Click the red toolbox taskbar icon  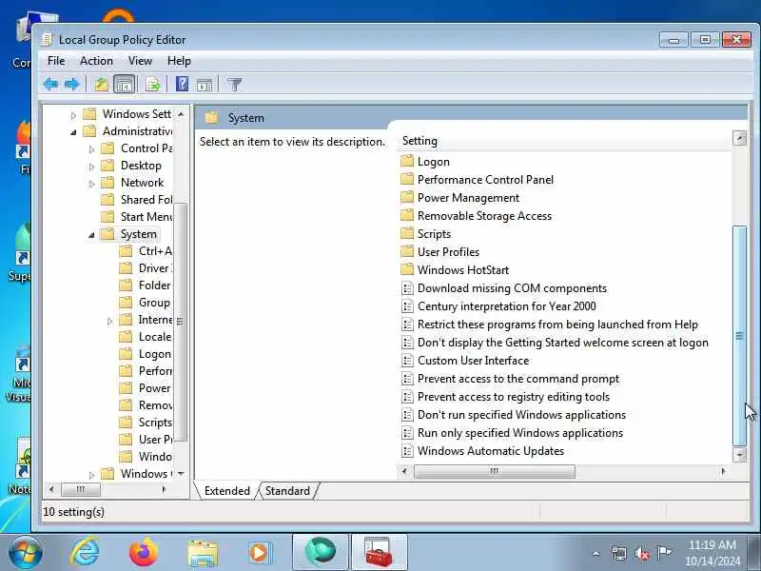coord(379,553)
